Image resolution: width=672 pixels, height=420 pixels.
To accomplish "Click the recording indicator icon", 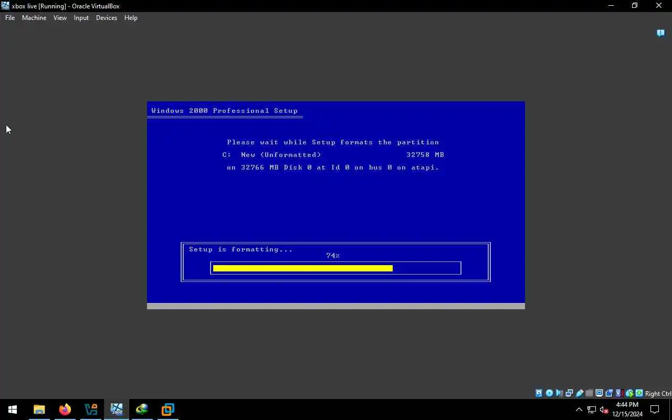I will [609, 393].
